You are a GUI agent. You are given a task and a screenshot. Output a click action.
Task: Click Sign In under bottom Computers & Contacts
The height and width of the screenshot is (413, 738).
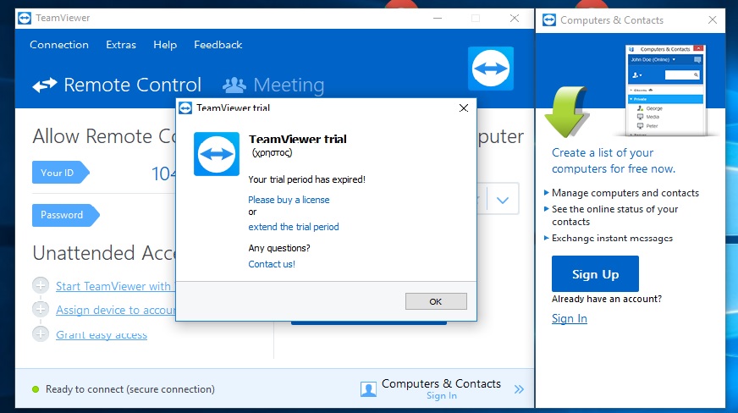point(442,395)
